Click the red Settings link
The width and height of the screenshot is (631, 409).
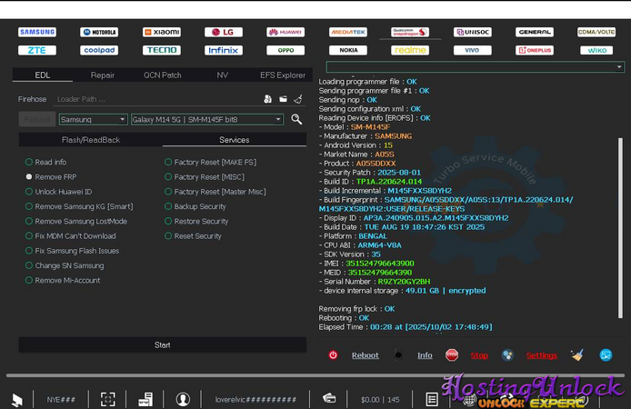541,355
